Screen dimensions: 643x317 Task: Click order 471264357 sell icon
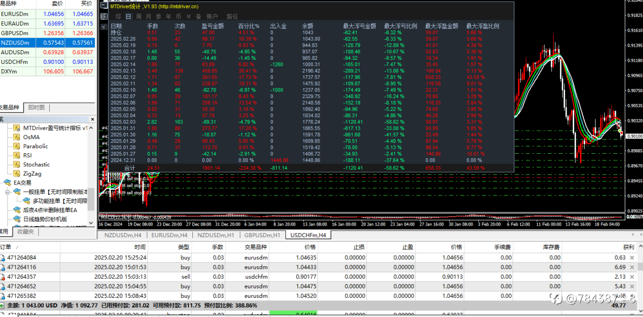[x=4, y=277]
